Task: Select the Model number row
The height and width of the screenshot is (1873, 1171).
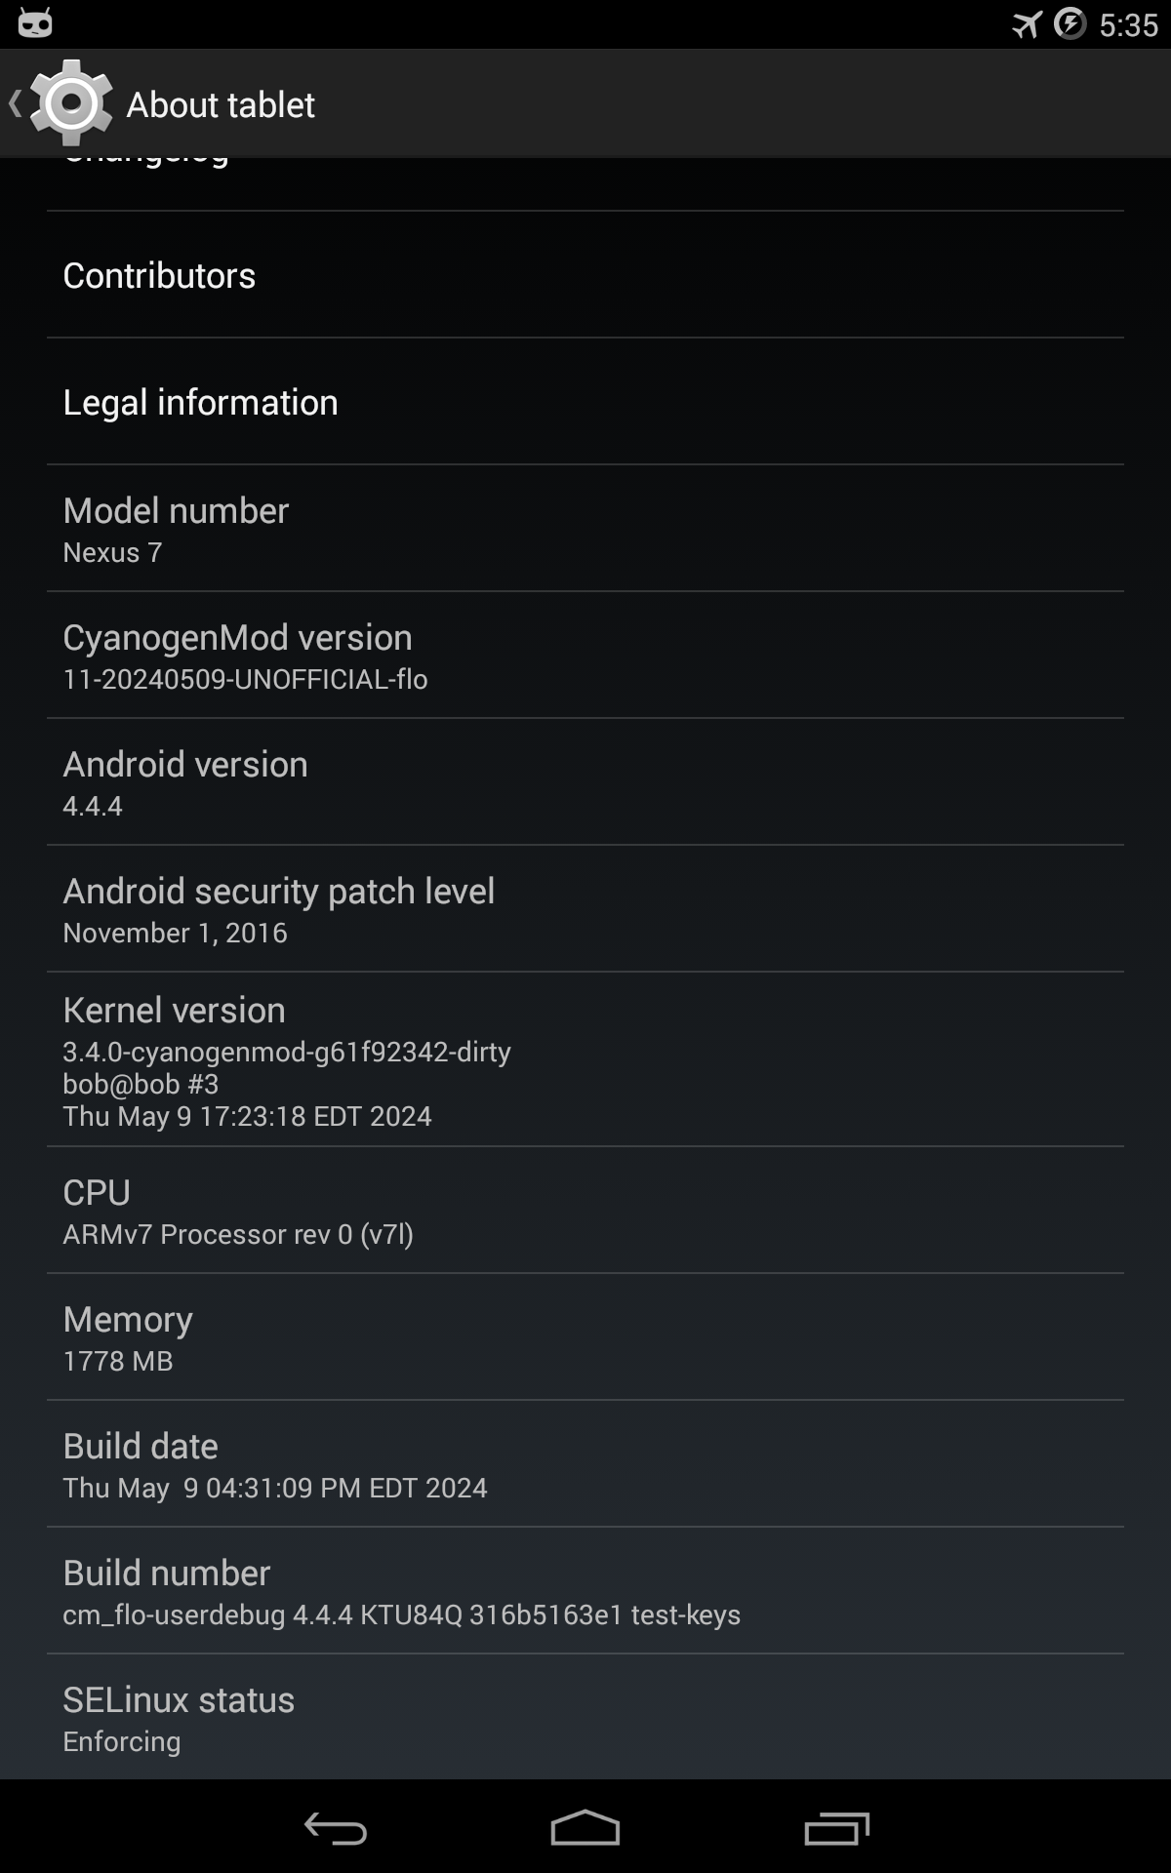Action: 585,529
